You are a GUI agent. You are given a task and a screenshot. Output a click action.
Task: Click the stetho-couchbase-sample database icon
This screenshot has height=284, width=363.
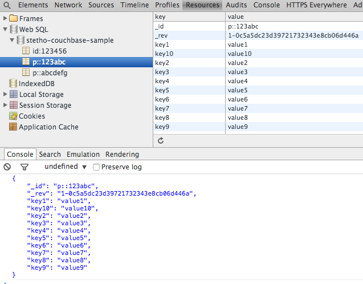[x=21, y=40]
